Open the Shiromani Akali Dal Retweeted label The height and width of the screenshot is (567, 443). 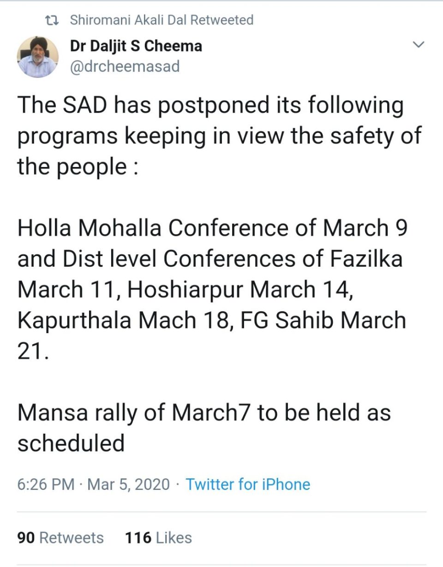coord(162,20)
